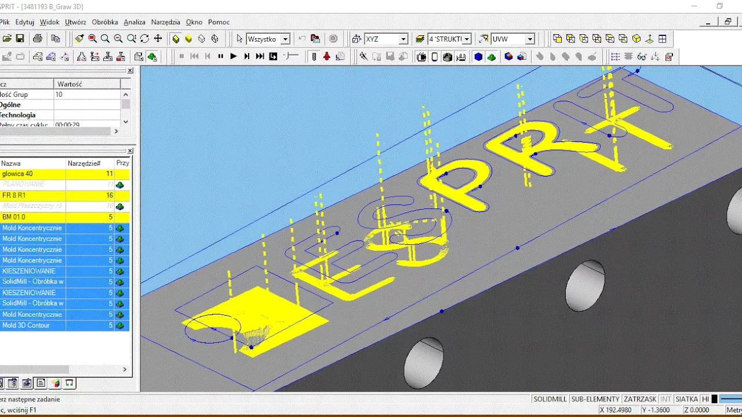This screenshot has width=742, height=417.
Task: Open the Plik menu
Action: [x=4, y=22]
